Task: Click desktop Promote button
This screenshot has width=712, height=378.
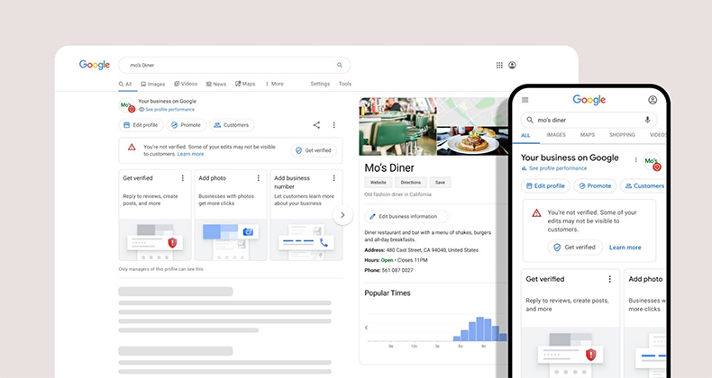Action: click(187, 125)
